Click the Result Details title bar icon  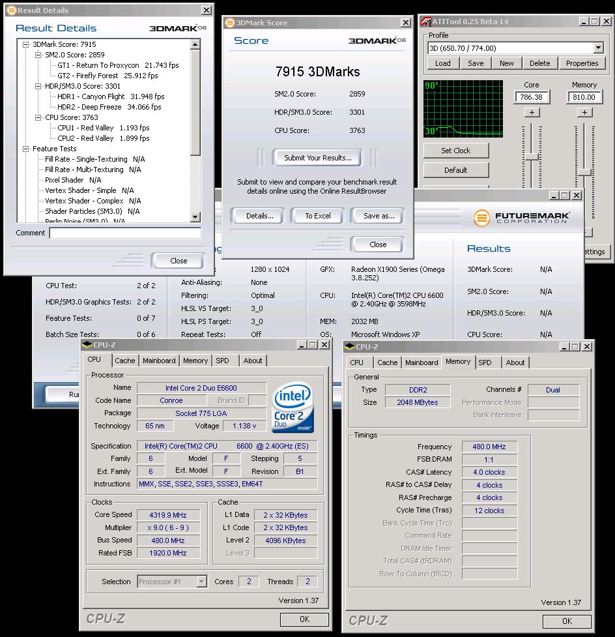point(12,10)
